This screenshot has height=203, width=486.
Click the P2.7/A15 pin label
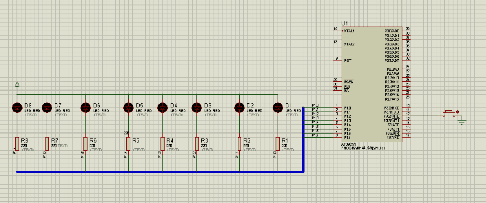pos(392,99)
